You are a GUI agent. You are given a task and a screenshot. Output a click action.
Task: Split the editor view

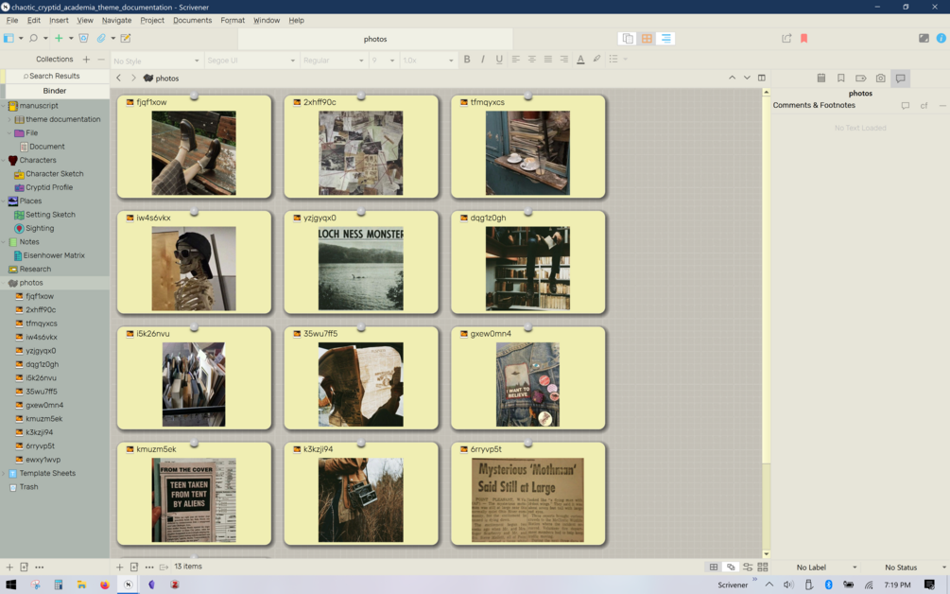pyautogui.click(x=762, y=79)
